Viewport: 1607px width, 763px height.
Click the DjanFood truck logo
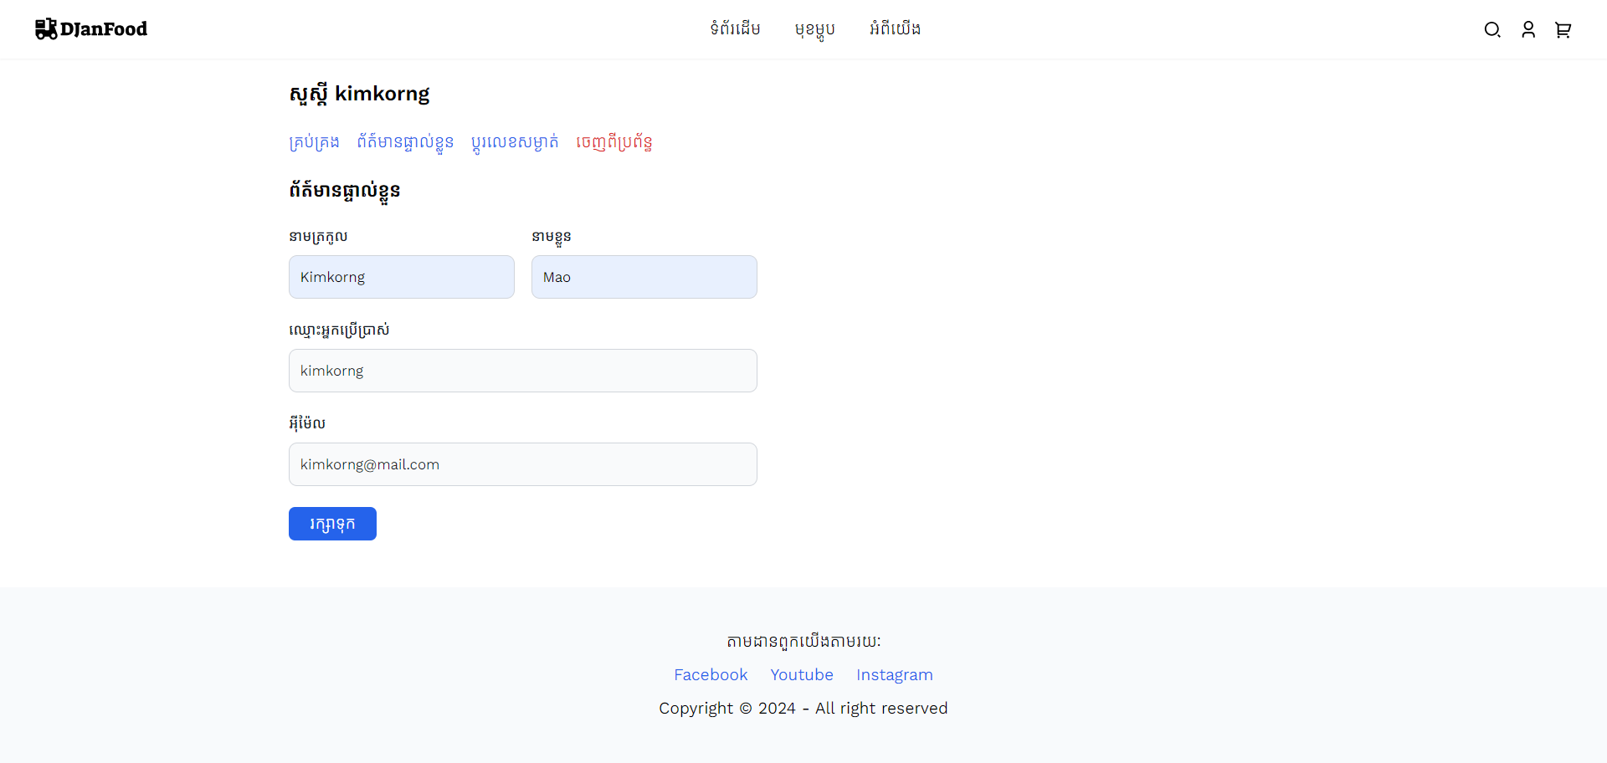click(x=91, y=29)
